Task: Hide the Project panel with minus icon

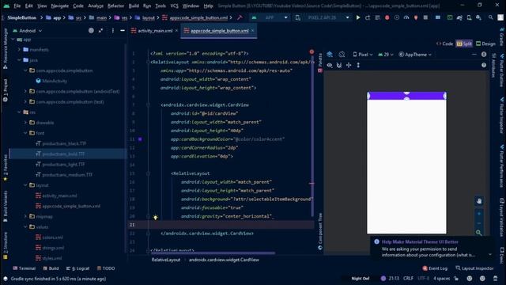Action: point(123,31)
